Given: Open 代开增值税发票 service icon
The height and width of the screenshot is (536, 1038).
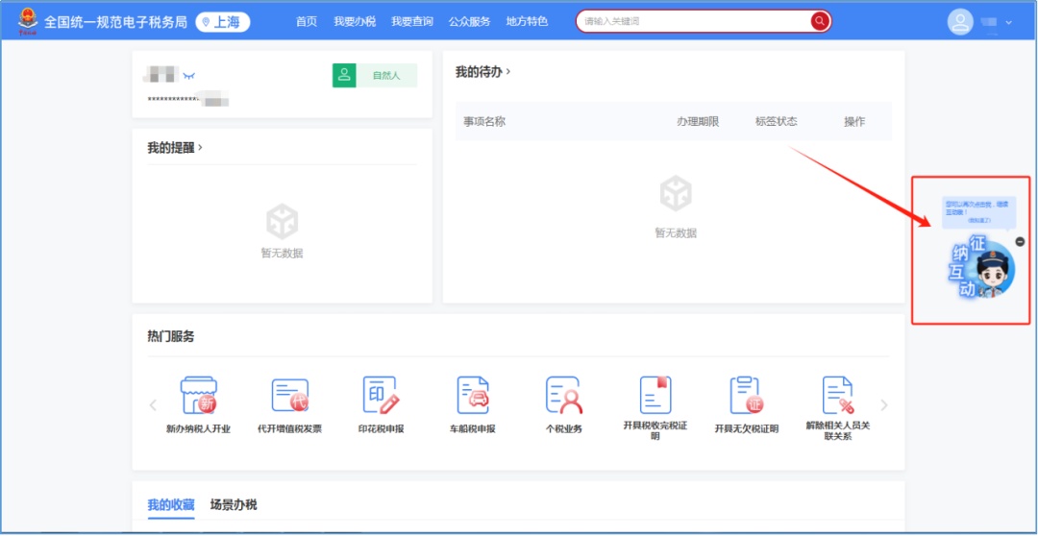Looking at the screenshot, I should tap(289, 396).
